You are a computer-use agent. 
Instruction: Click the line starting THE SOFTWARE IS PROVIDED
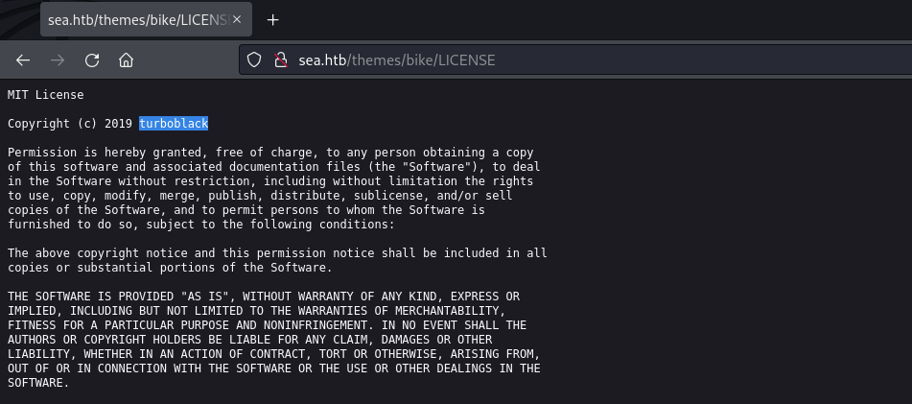[x=264, y=297]
